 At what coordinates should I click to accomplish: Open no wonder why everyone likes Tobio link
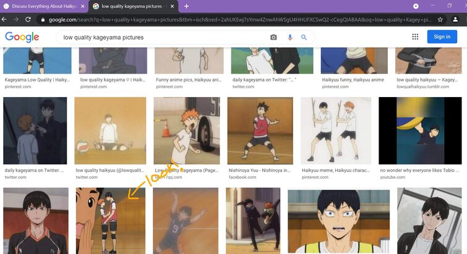click(419, 170)
